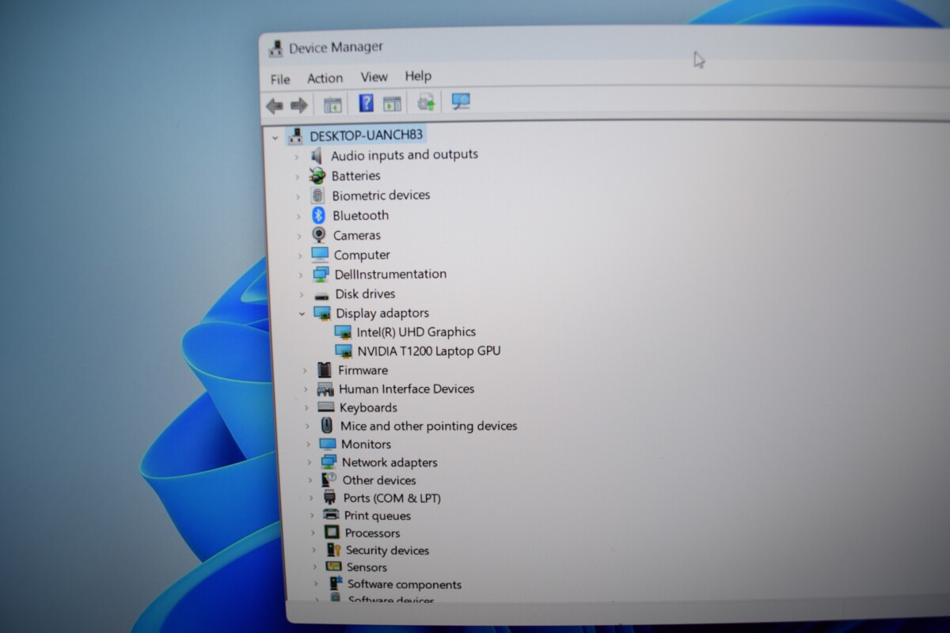This screenshot has width=950, height=633.
Task: Expand the Ports (COM & LPT) category
Action: click(311, 498)
